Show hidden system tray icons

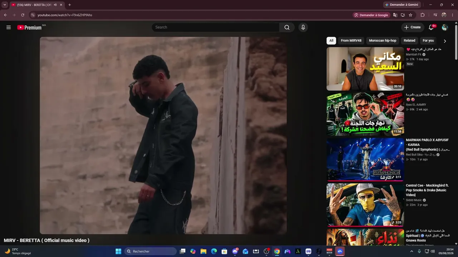[411, 251]
